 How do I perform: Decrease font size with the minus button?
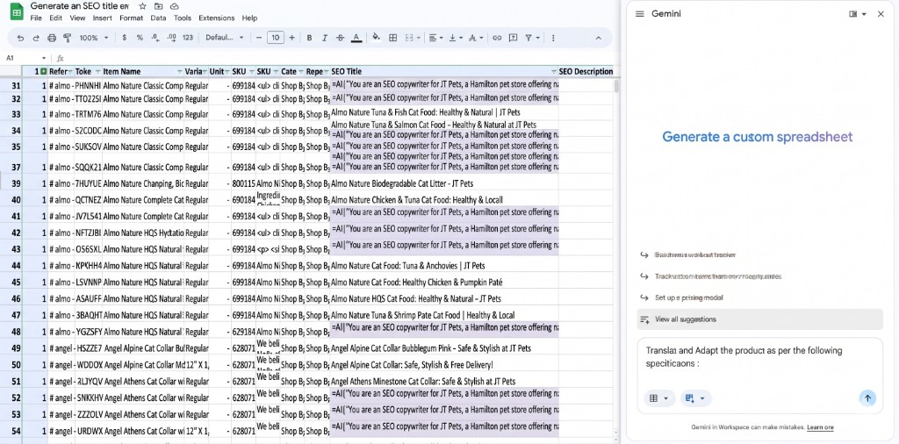tap(259, 38)
